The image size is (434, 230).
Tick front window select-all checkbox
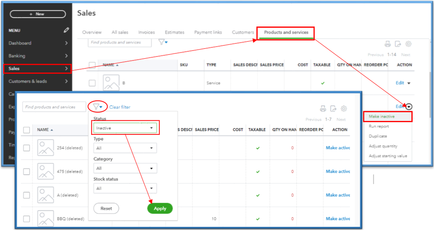click(x=27, y=130)
